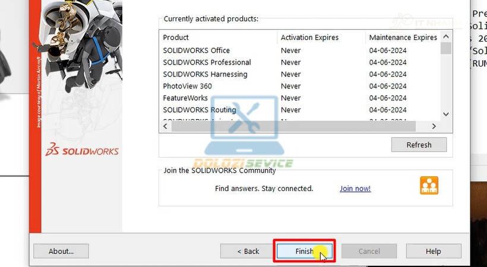
Task: Click the Maintenance Expires column header
Action: coord(403,37)
